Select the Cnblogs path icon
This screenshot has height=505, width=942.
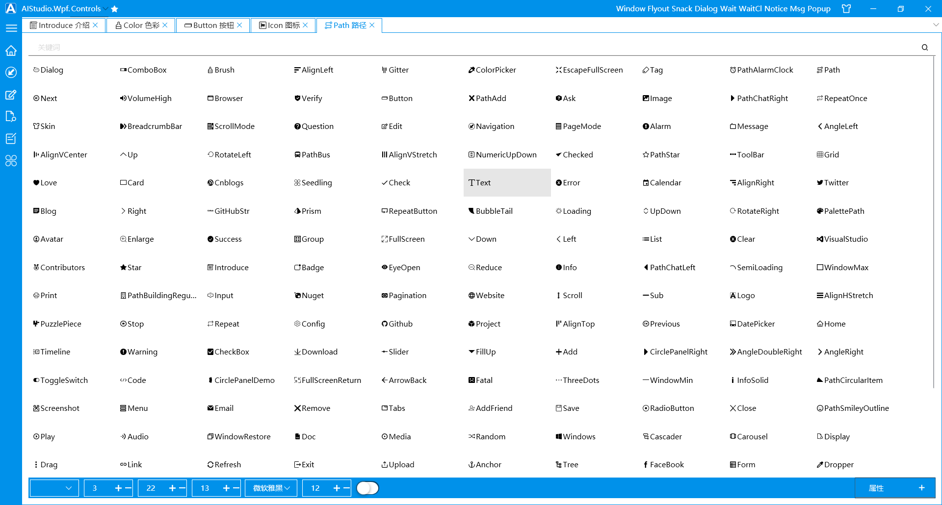coord(226,183)
